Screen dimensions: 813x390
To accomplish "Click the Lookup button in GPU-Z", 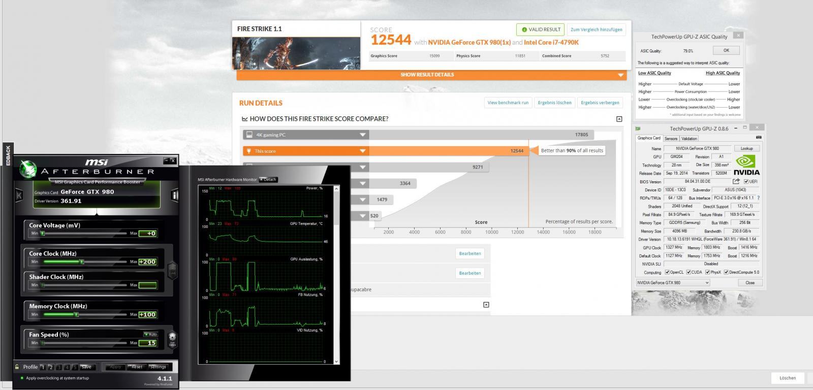I will point(746,148).
